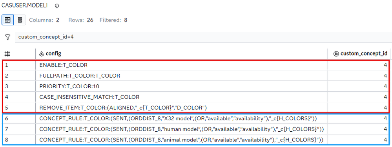Open the filter funnel icon
392x147 pixels.
pyautogui.click(x=8, y=37)
